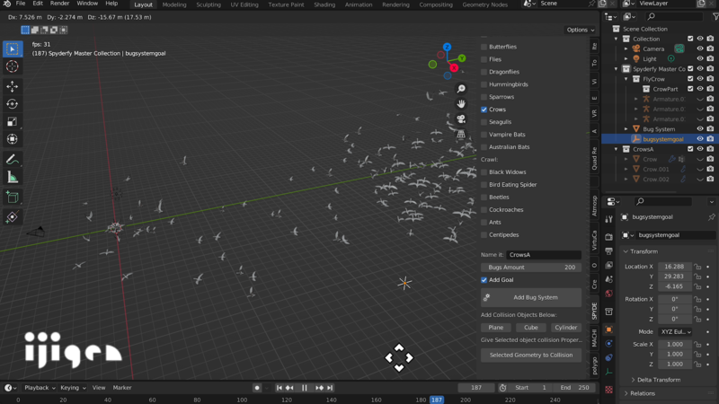Open the Render properties tab icon
Viewport: 719px width, 404px height.
click(x=609, y=237)
